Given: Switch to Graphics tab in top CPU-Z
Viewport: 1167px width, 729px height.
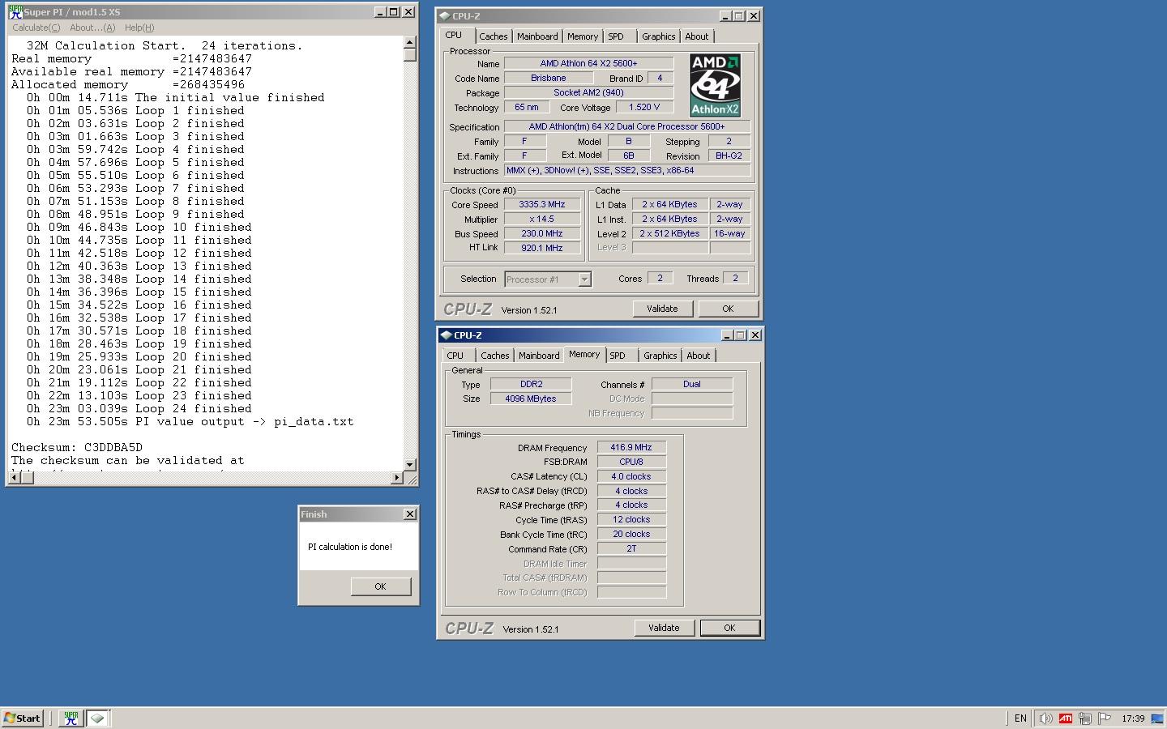Looking at the screenshot, I should tap(658, 36).
